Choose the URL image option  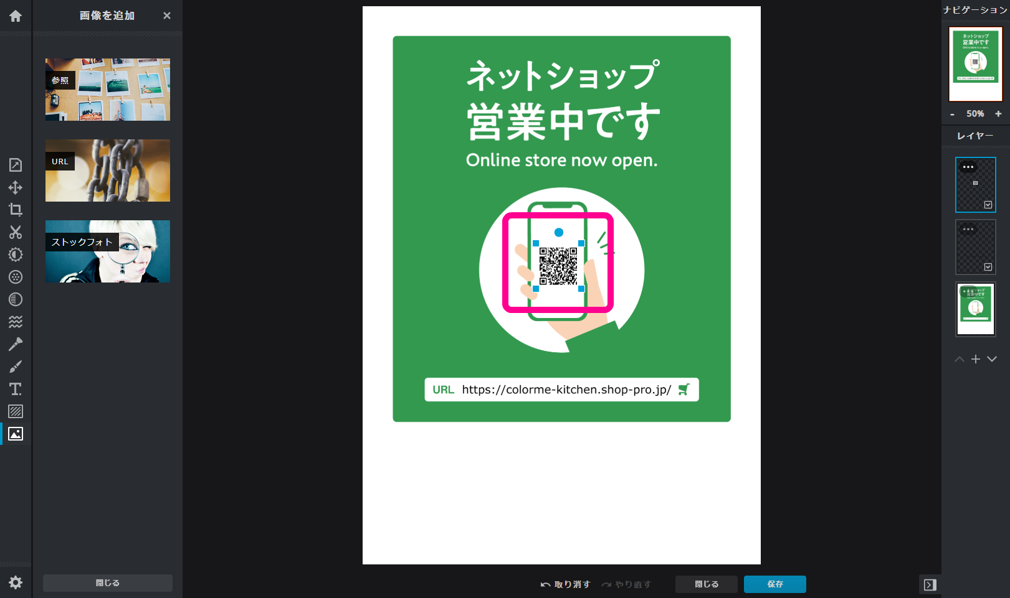point(108,171)
